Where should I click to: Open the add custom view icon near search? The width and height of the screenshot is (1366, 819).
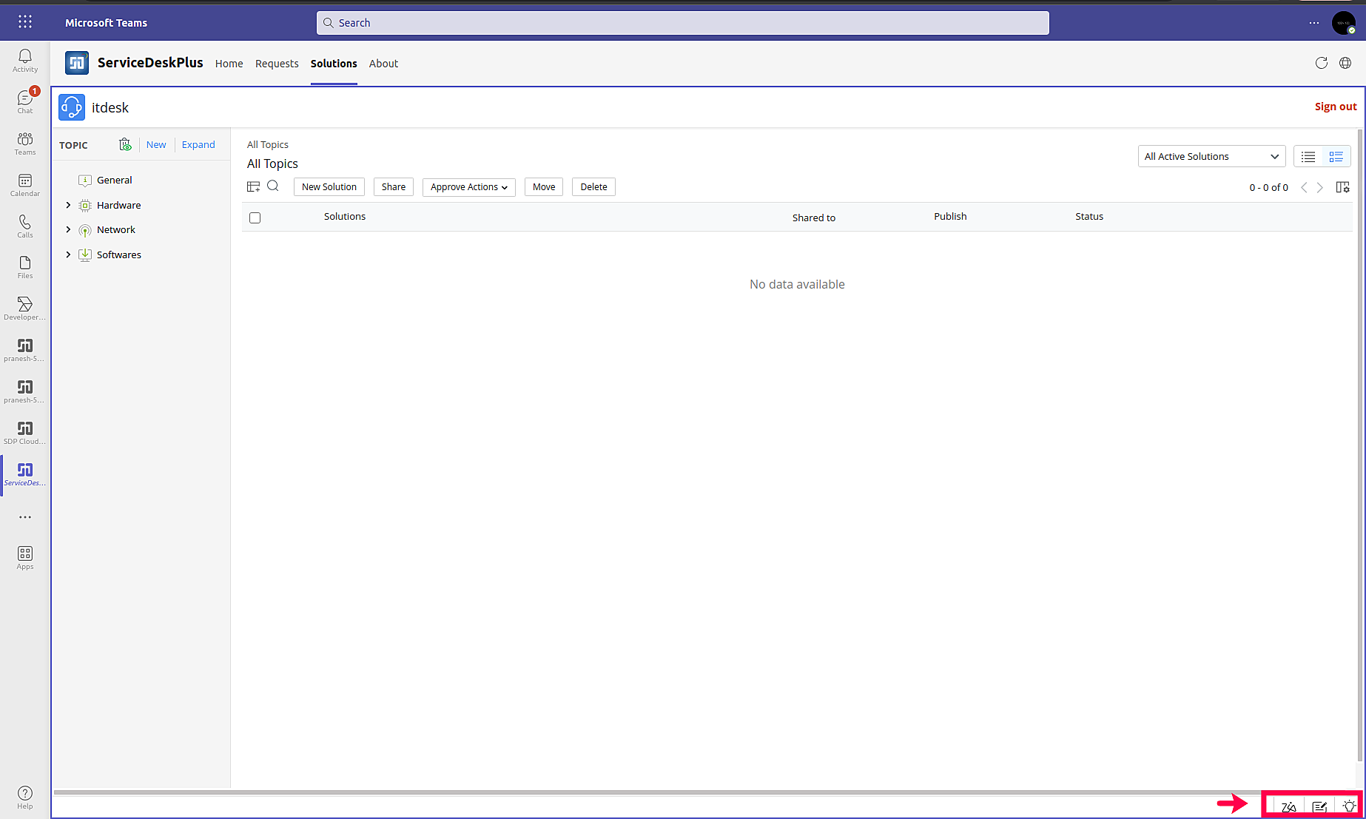tap(254, 186)
